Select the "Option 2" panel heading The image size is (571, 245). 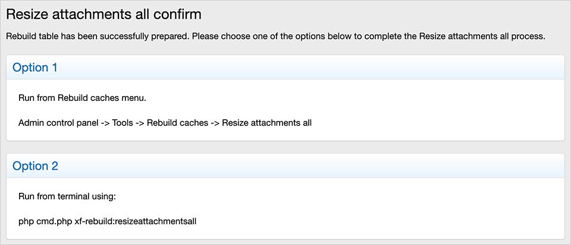tap(35, 166)
